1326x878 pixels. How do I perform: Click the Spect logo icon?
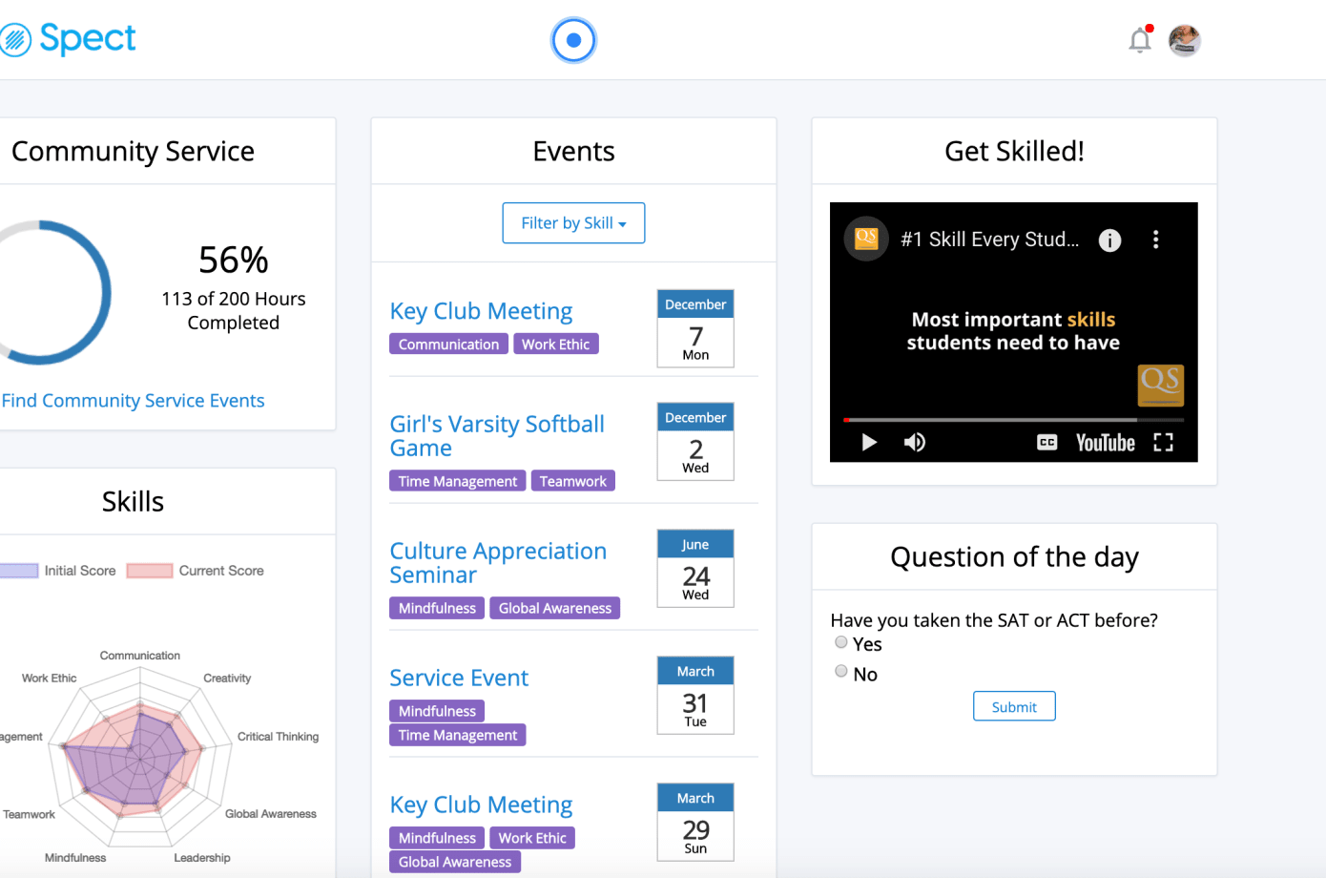(15, 39)
